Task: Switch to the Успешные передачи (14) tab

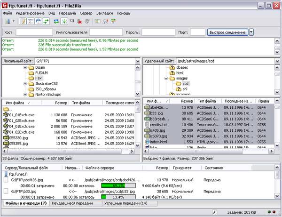Action: pos(130,203)
